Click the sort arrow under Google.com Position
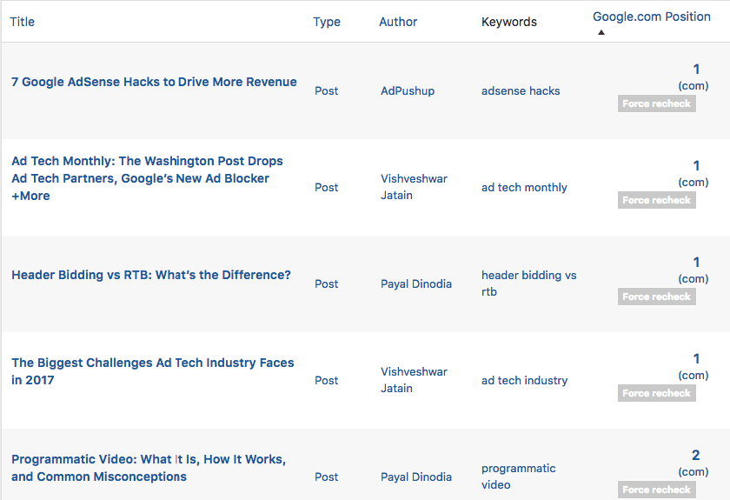 [x=601, y=32]
